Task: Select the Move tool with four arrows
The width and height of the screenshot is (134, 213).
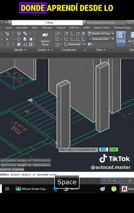Action: 19,34
